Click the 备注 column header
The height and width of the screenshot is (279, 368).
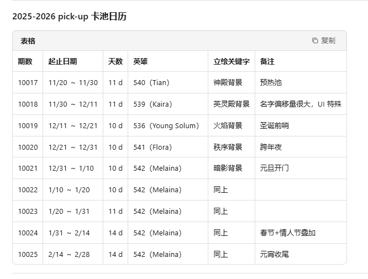(267, 61)
